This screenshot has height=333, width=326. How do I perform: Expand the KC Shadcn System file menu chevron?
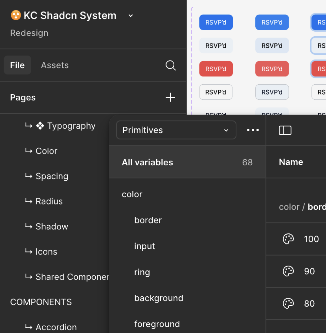pyautogui.click(x=131, y=16)
